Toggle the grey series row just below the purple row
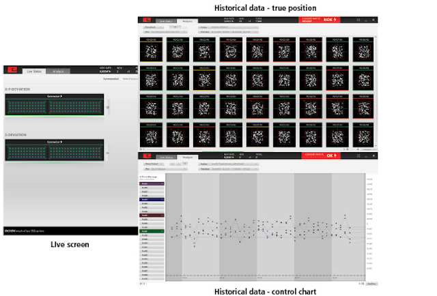437x296 pixels. click(152, 188)
